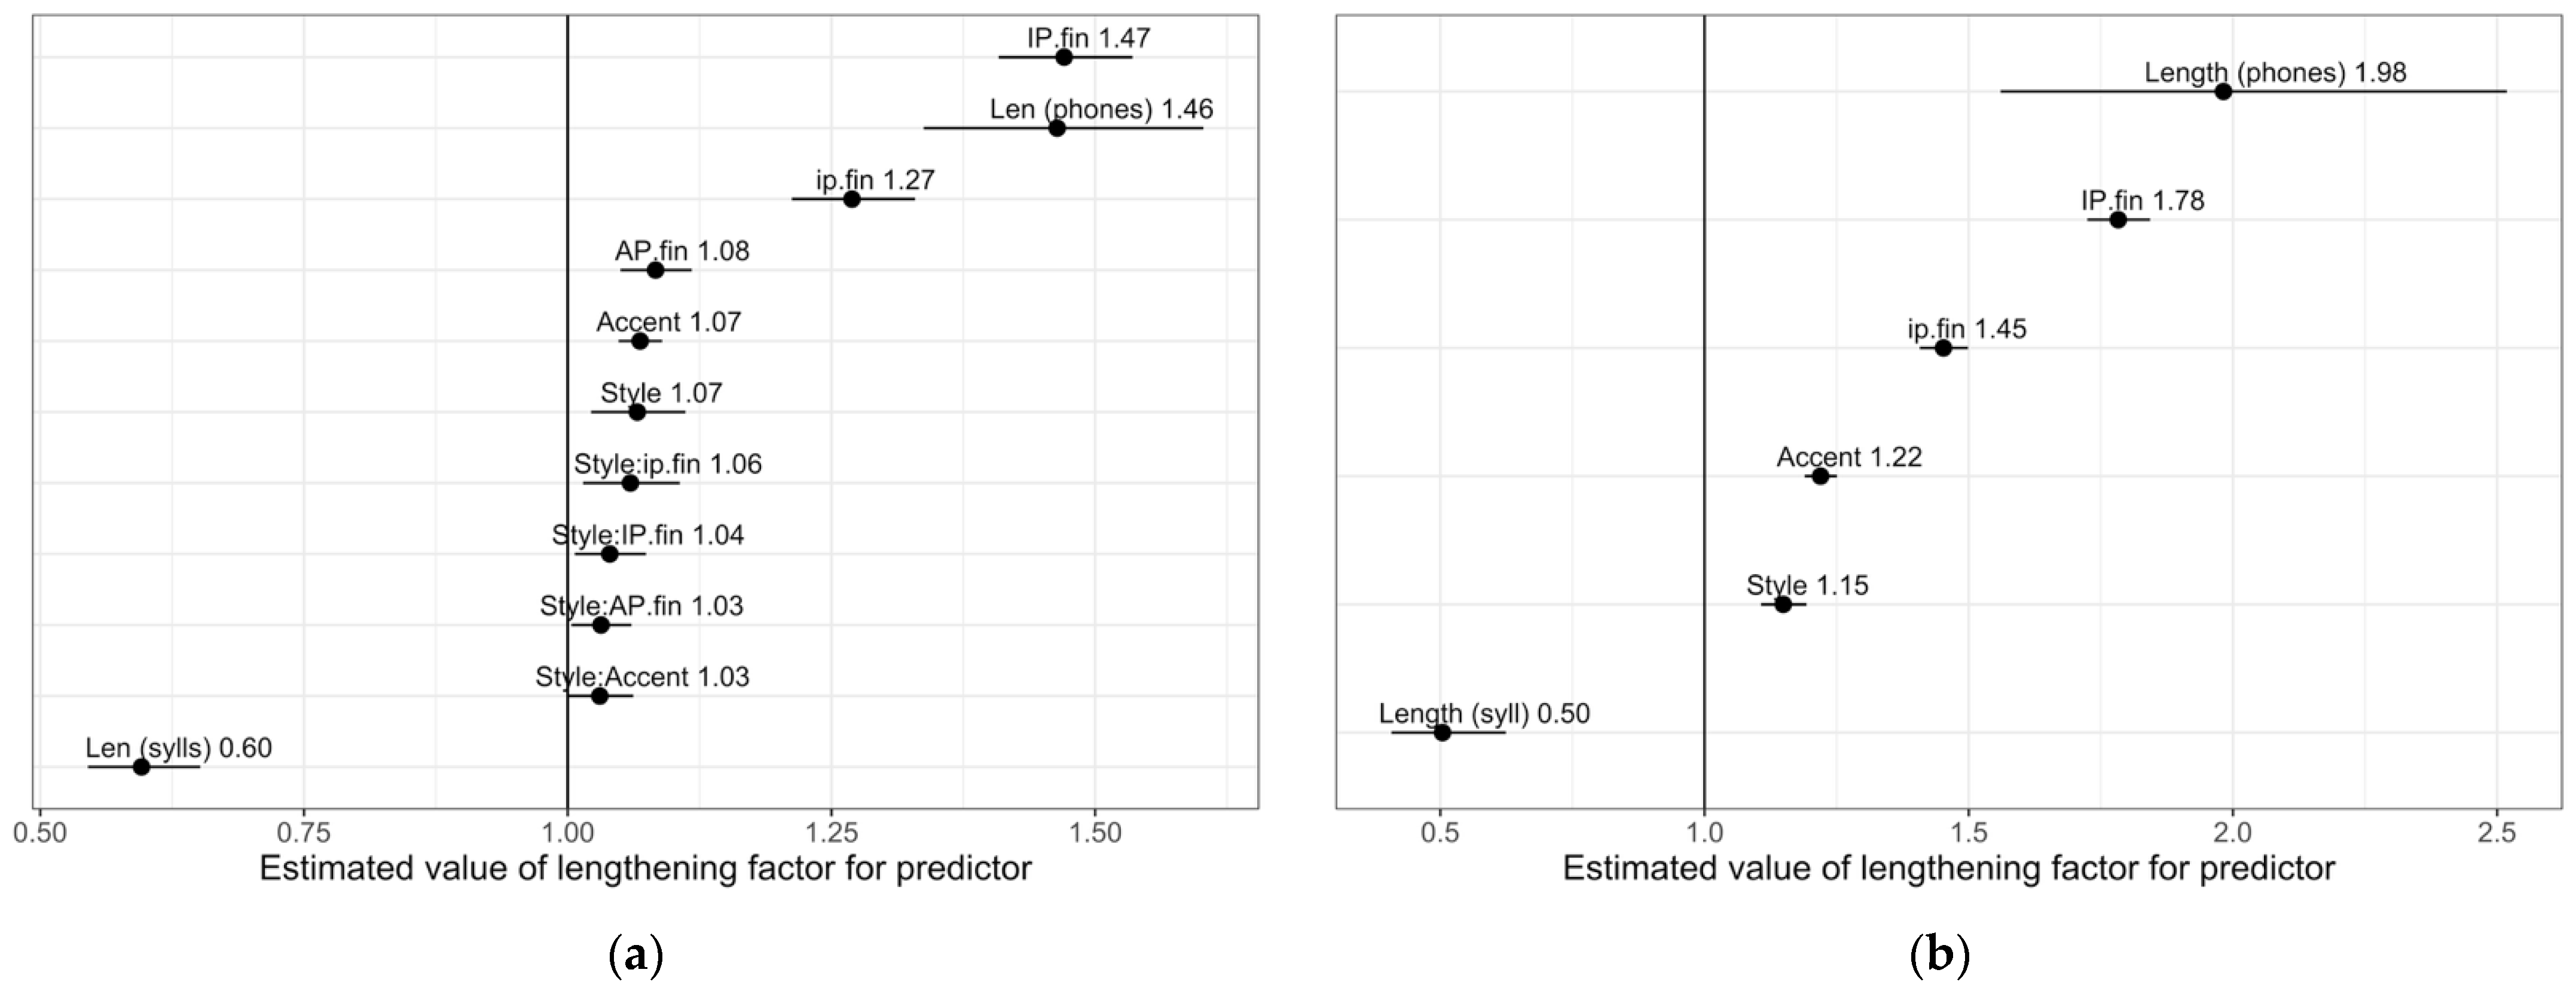This screenshot has height=991, width=2576.
Task: Select the IP.fin 1.78 point
Action: (x=2118, y=219)
